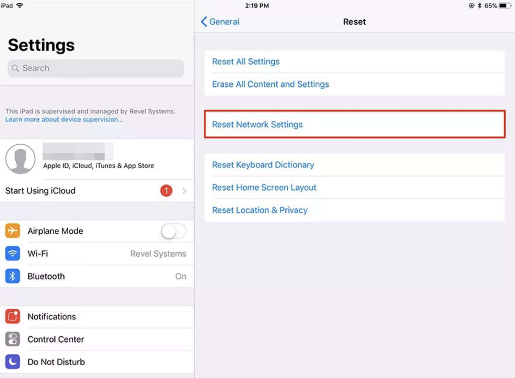
Task: Select Reset Keyboard Dictionary
Action: point(354,165)
